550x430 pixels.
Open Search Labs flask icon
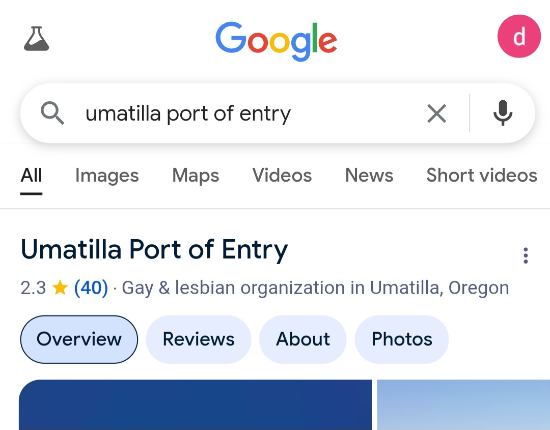pyautogui.click(x=37, y=39)
